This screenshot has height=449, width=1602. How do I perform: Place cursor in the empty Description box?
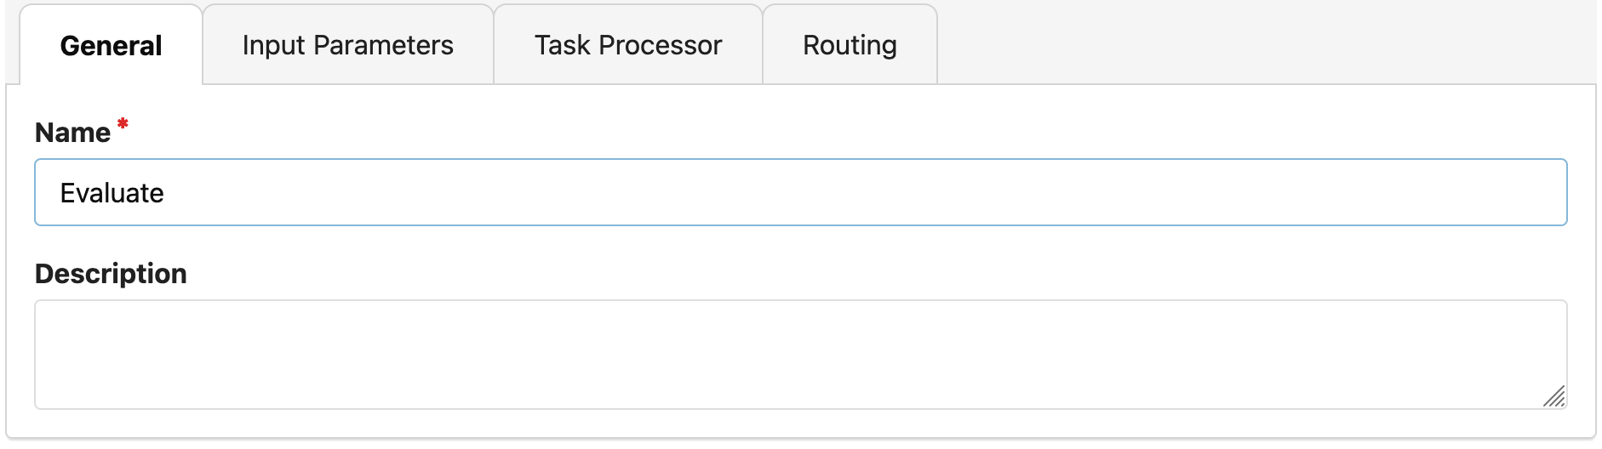pos(800,354)
